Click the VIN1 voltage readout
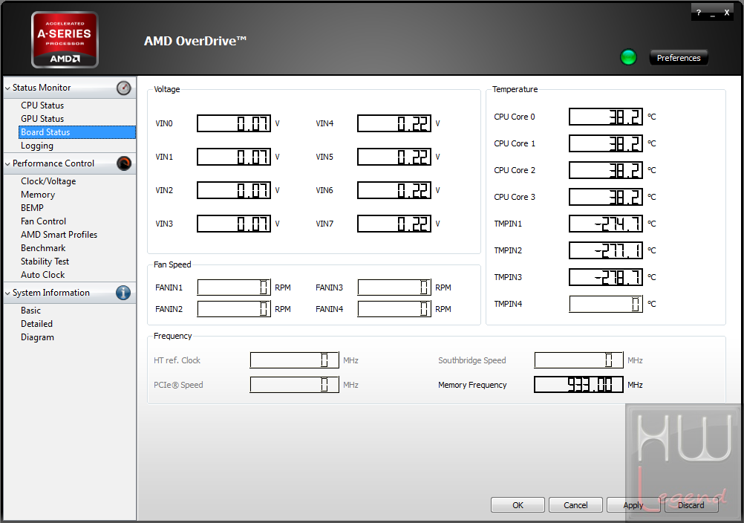This screenshot has width=744, height=523. tap(234, 157)
